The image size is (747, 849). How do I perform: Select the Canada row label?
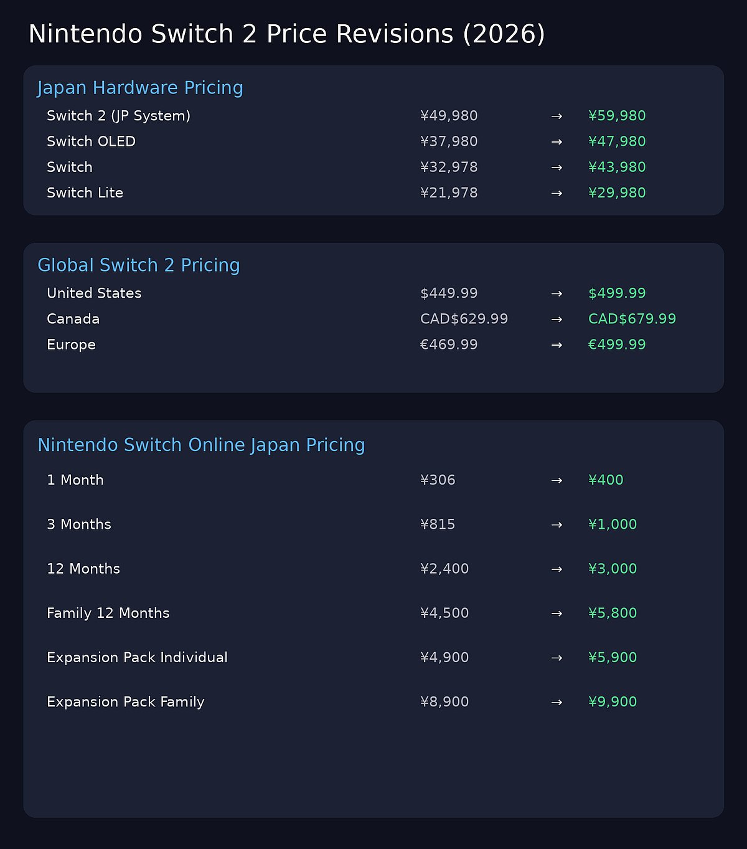pos(73,319)
